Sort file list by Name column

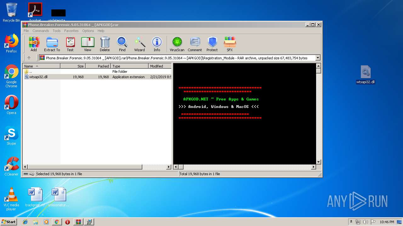pos(41,66)
